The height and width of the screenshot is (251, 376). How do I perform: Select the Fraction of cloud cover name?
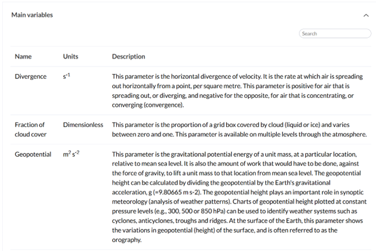[29, 129]
